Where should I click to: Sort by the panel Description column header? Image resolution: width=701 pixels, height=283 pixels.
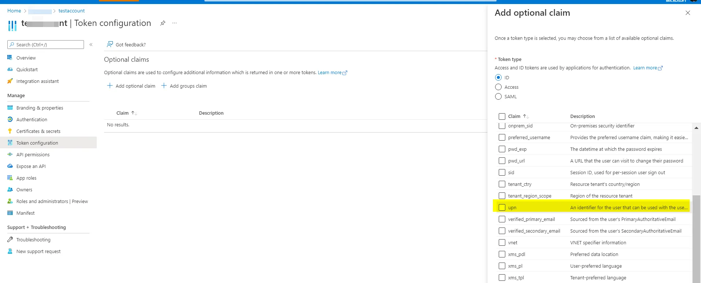[582, 116]
